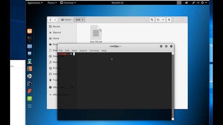The height and width of the screenshot is (125, 223).
Task: Switch Files to list view toggle
Action: (158, 20)
